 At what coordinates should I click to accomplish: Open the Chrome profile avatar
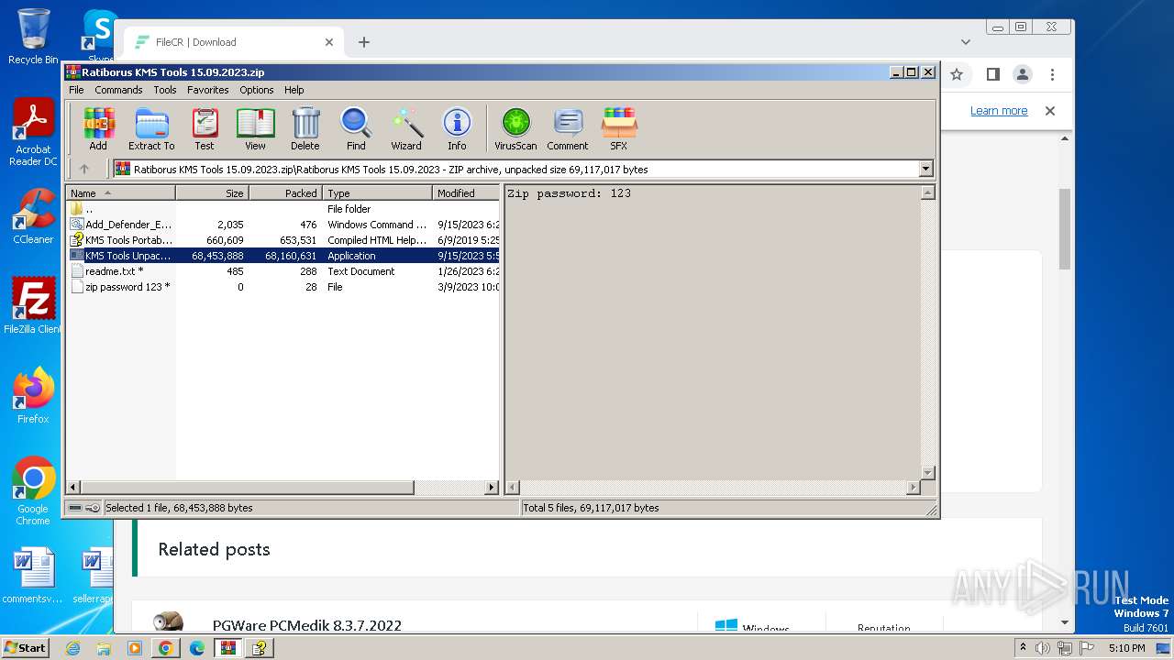1023,74
